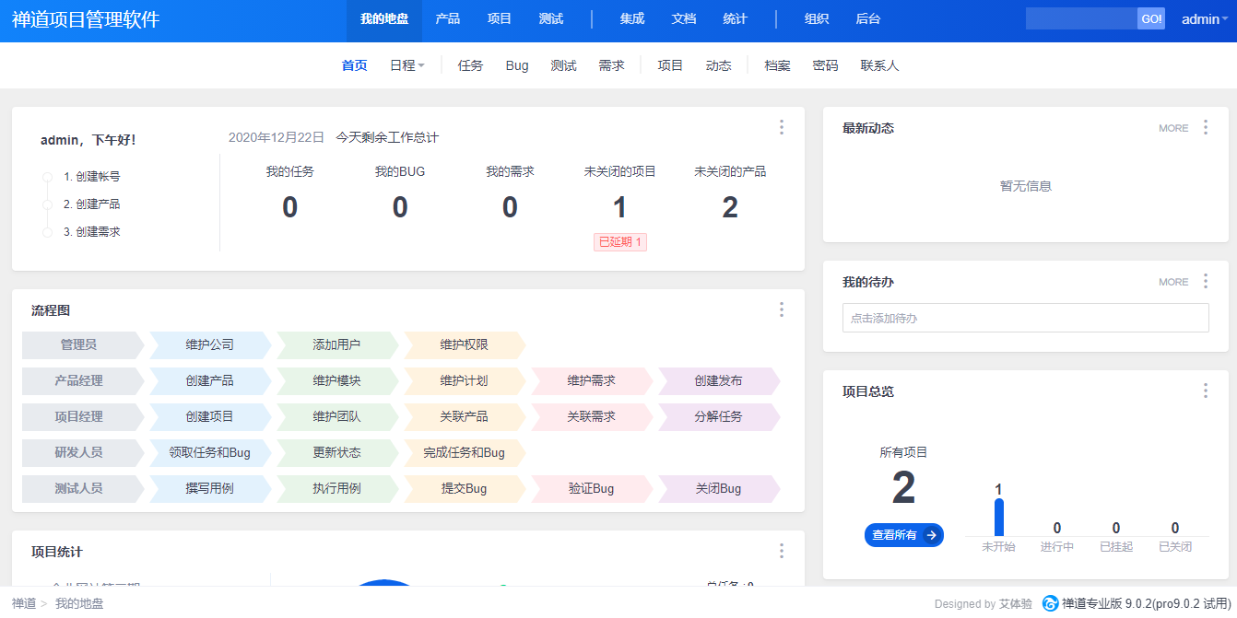Select the 首页 sub-tab
Viewport: 1237px width, 618px height.
(355, 65)
